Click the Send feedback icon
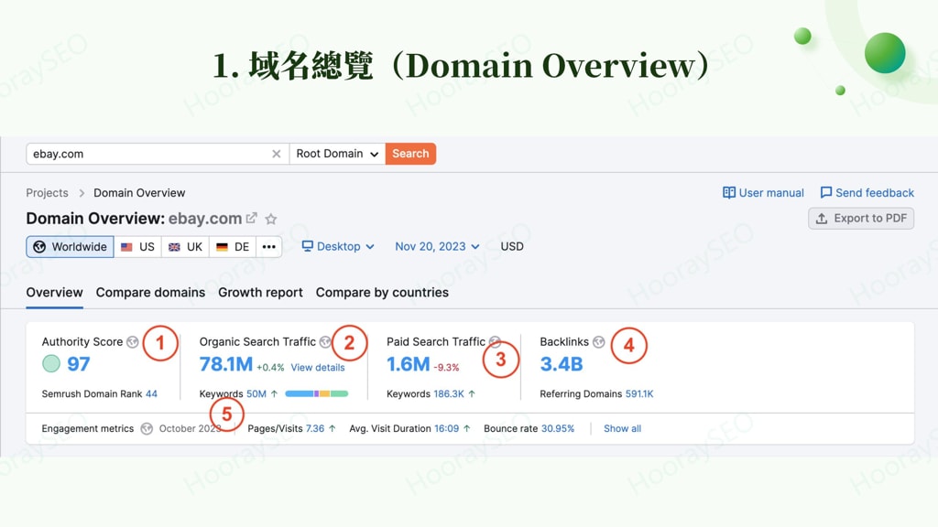Screen dimensions: 938x527 point(828,193)
